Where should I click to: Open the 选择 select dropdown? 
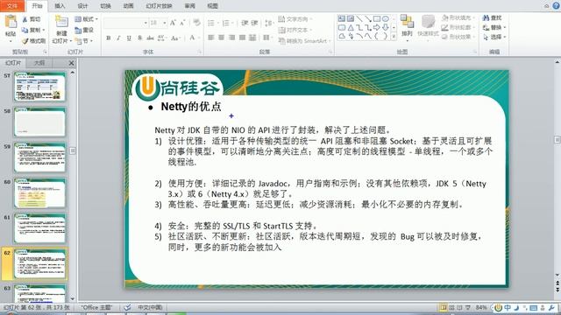click(x=494, y=37)
